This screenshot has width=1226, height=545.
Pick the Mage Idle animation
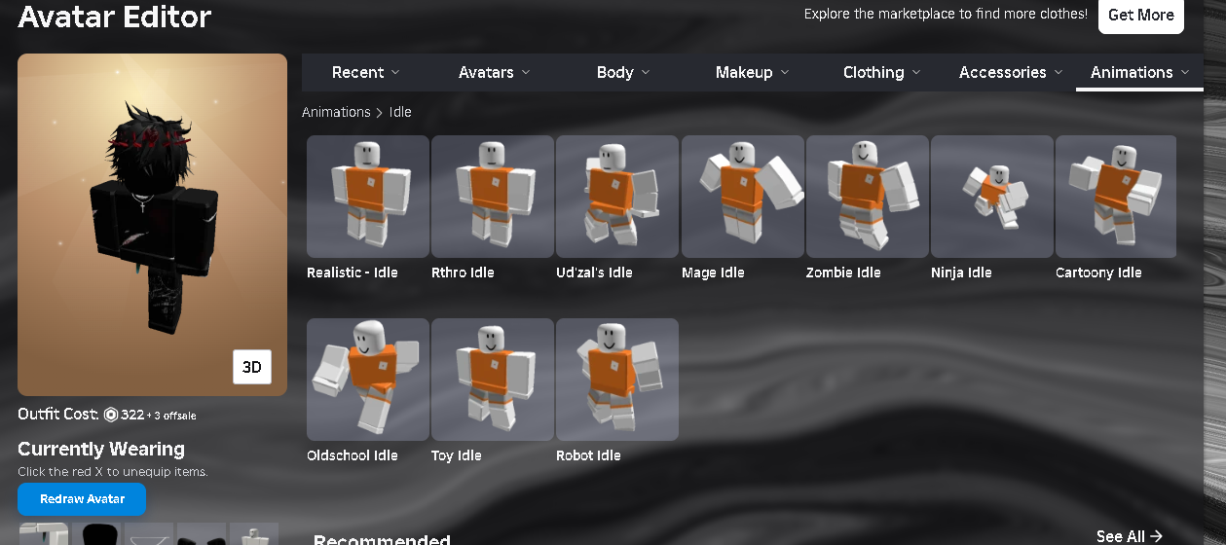743,197
